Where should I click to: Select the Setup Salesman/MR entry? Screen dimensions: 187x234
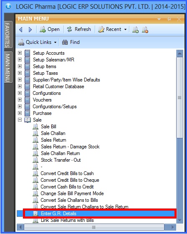pos(53,60)
